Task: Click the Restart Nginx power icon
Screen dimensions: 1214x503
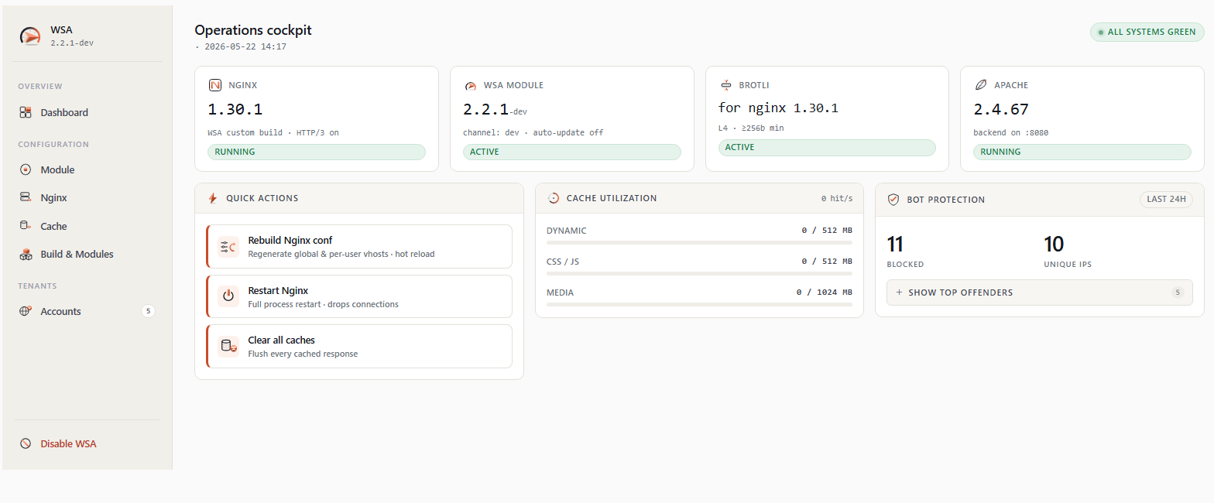Action: (x=228, y=296)
